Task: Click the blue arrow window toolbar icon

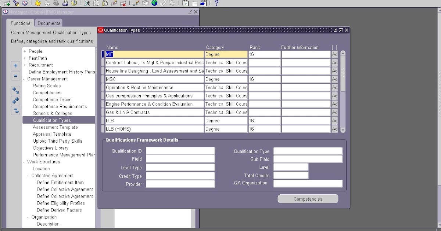Action: point(203,3)
